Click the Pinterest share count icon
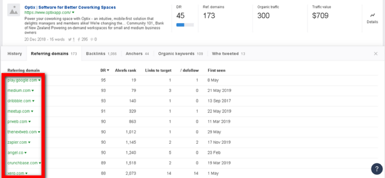 92,39
